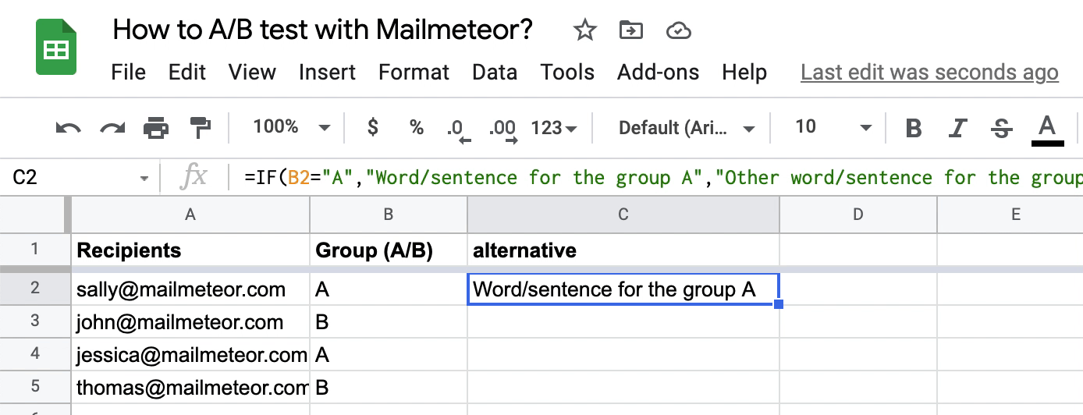Open the font size 10 dropdown
The image size is (1083, 415).
coord(833,127)
